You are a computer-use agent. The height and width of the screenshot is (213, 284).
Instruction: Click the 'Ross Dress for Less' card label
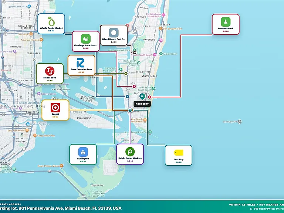(x=81, y=70)
